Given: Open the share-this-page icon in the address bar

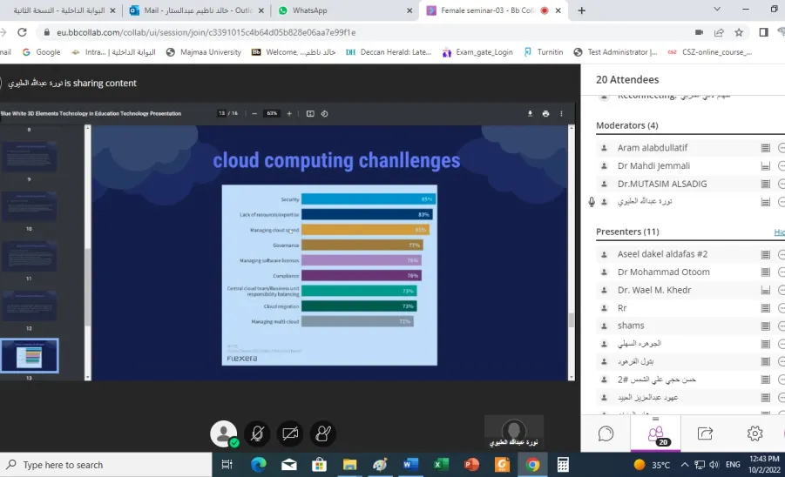Looking at the screenshot, I should point(719,32).
